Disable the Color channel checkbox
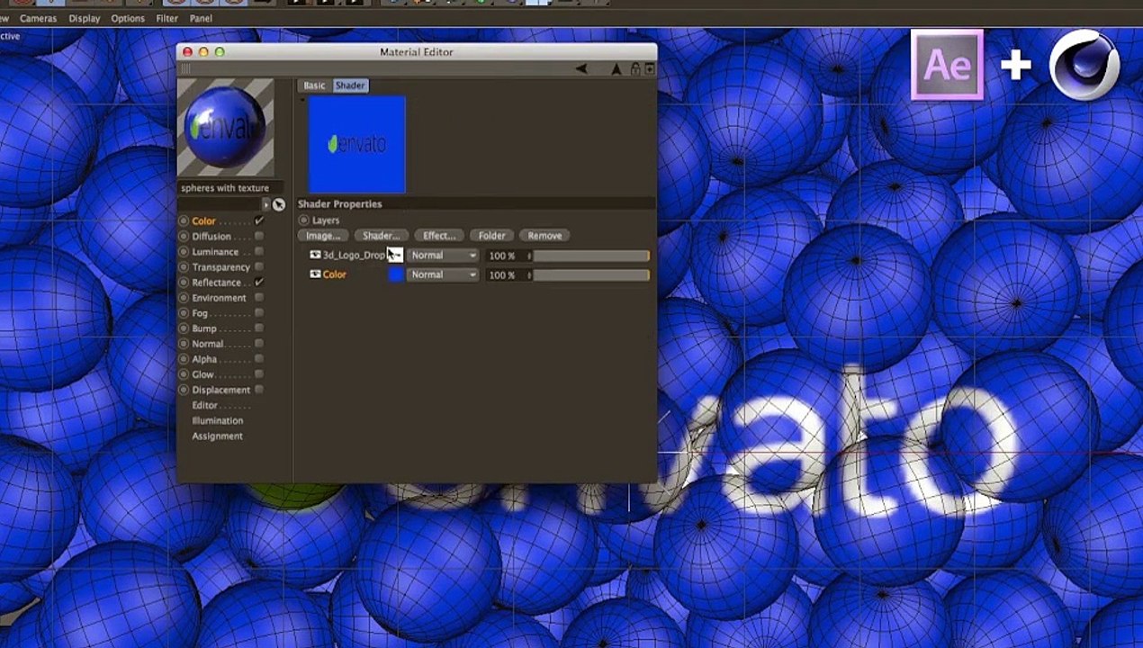Image resolution: width=1143 pixels, height=648 pixels. coord(259,221)
